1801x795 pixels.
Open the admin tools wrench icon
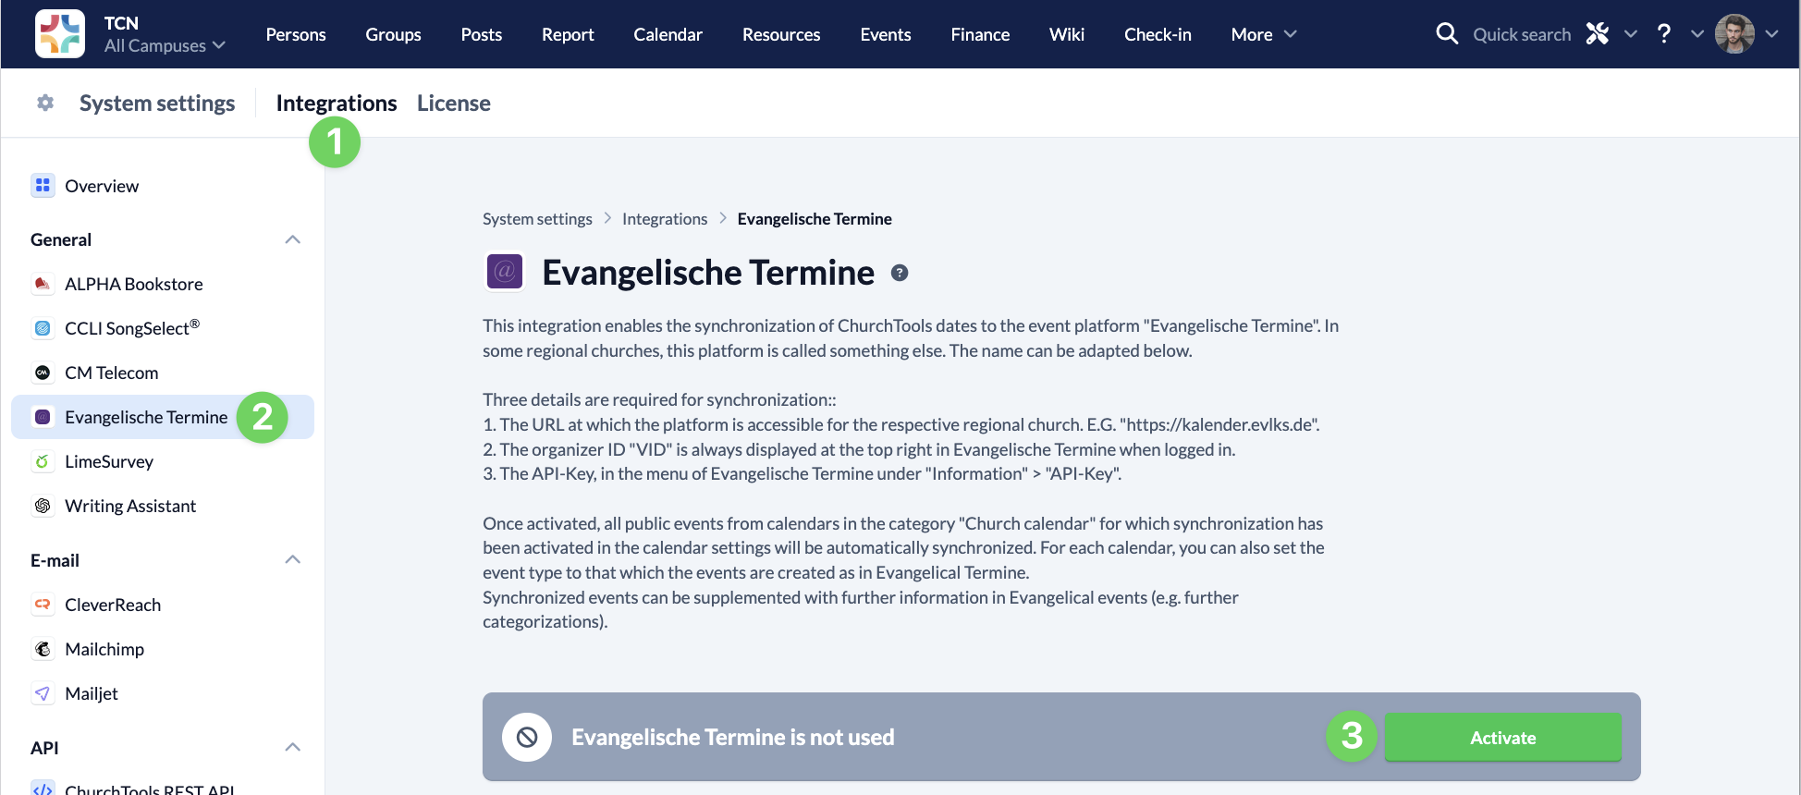[x=1598, y=34]
